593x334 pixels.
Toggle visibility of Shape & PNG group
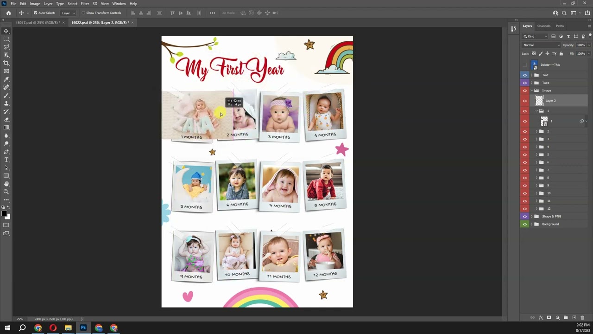525,217
